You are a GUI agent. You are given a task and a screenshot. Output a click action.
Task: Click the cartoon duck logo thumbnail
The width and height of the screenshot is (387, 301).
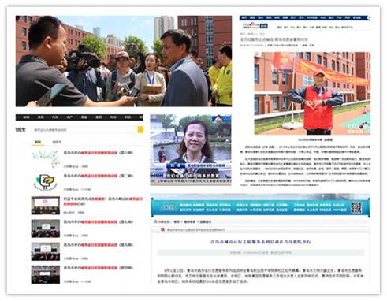(46, 183)
